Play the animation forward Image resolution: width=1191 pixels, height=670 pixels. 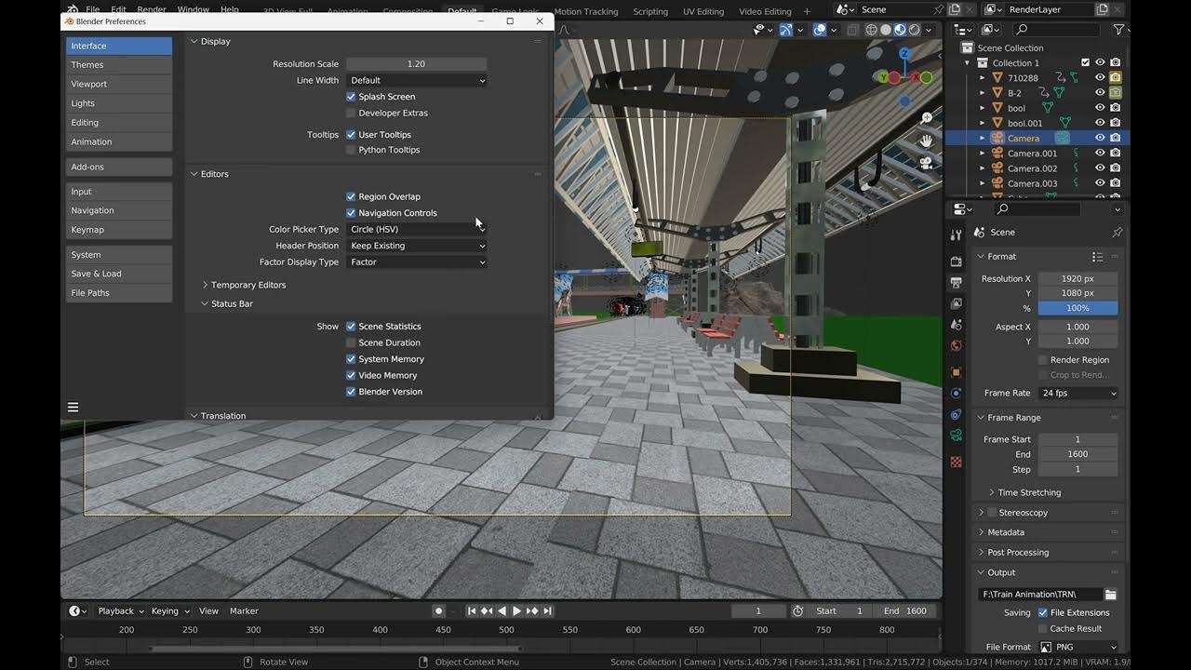pyautogui.click(x=516, y=610)
